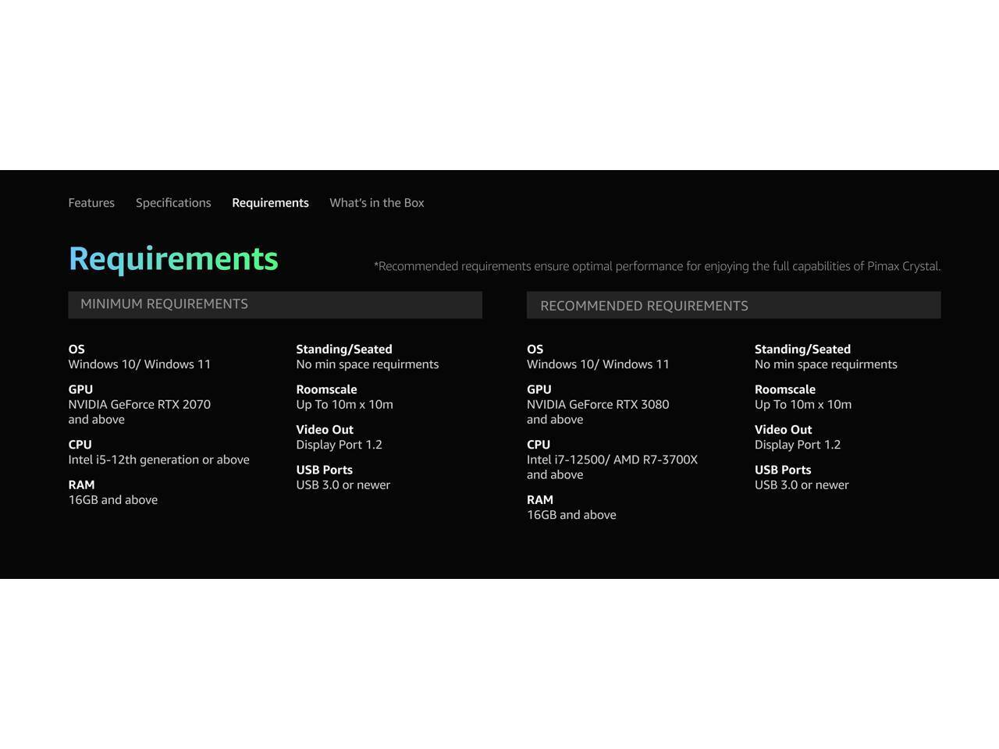
Task: Click minimum 'Up To 10m x 10m' text
Action: pos(344,404)
